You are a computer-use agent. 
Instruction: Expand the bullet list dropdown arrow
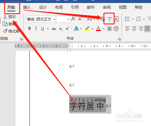tap(133, 19)
